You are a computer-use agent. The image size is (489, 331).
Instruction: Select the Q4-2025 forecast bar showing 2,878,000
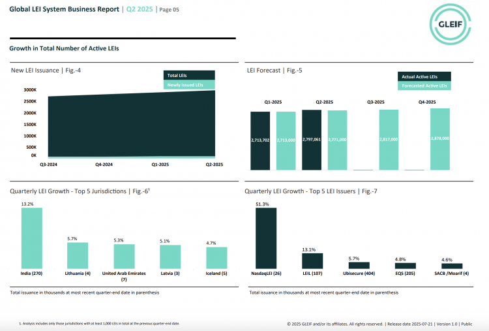[439, 139]
